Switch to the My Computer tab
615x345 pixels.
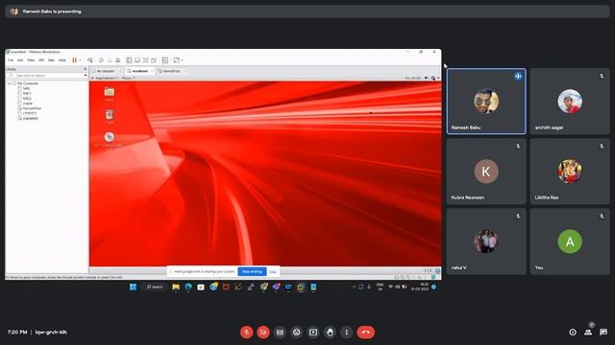point(106,71)
